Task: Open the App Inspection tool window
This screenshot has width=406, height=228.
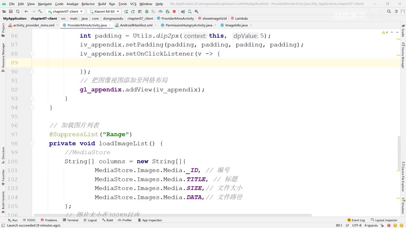Action: pyautogui.click(x=150, y=220)
